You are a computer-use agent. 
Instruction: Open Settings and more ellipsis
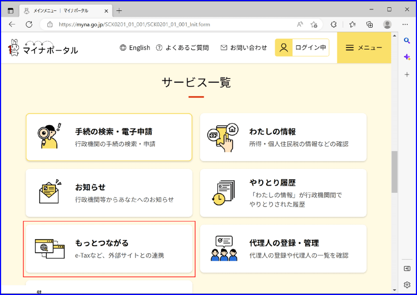click(405, 24)
